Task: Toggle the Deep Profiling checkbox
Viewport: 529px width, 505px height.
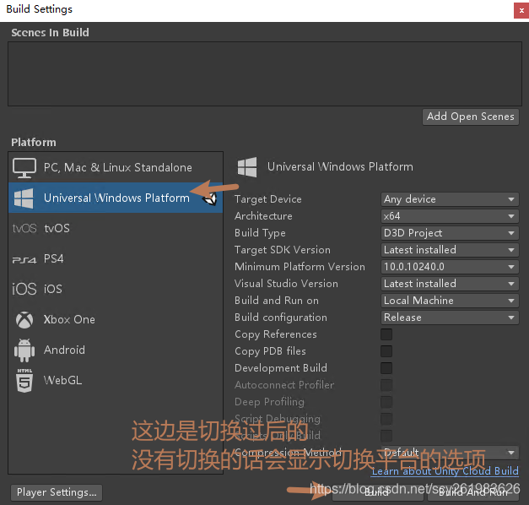Action: point(386,402)
